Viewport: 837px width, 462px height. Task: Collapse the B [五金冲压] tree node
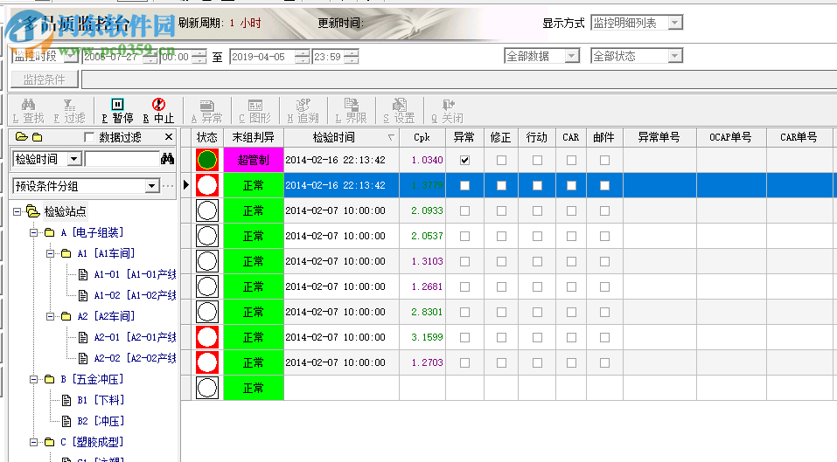(x=33, y=379)
